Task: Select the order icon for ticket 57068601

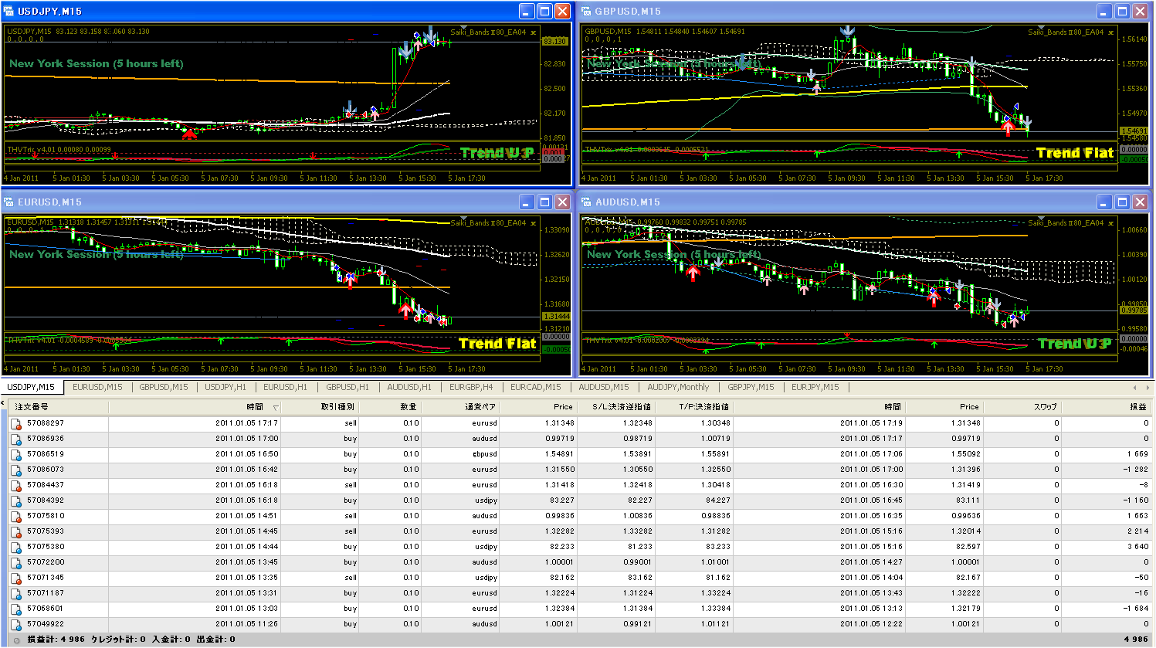Action: coord(15,609)
